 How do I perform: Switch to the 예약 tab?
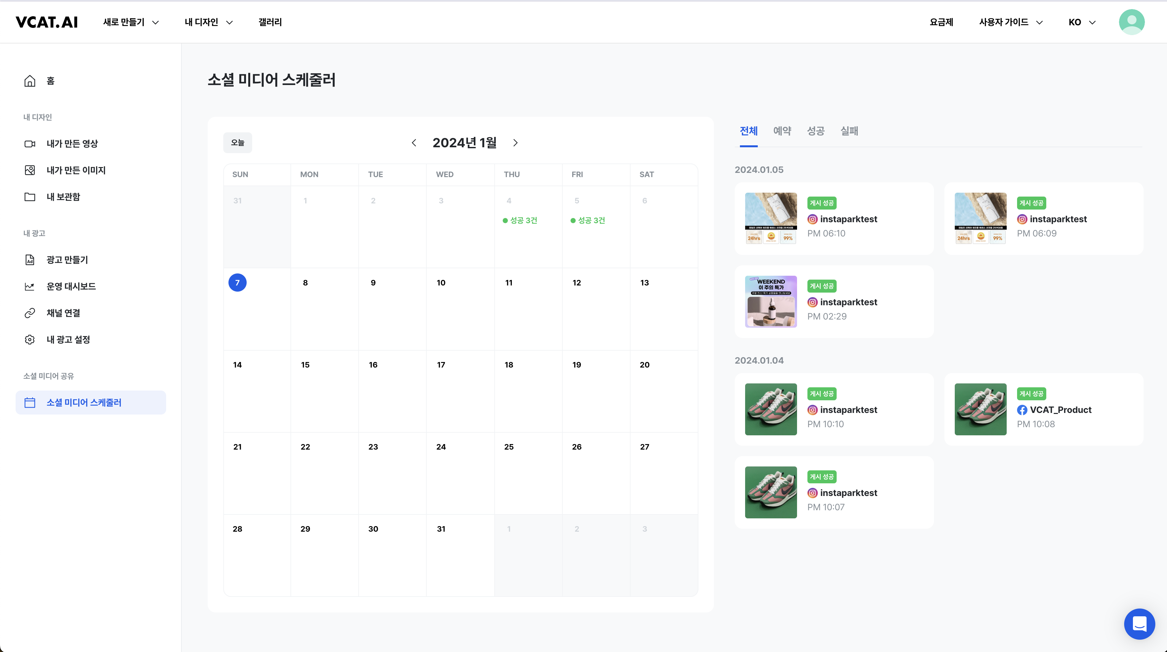[x=782, y=131]
